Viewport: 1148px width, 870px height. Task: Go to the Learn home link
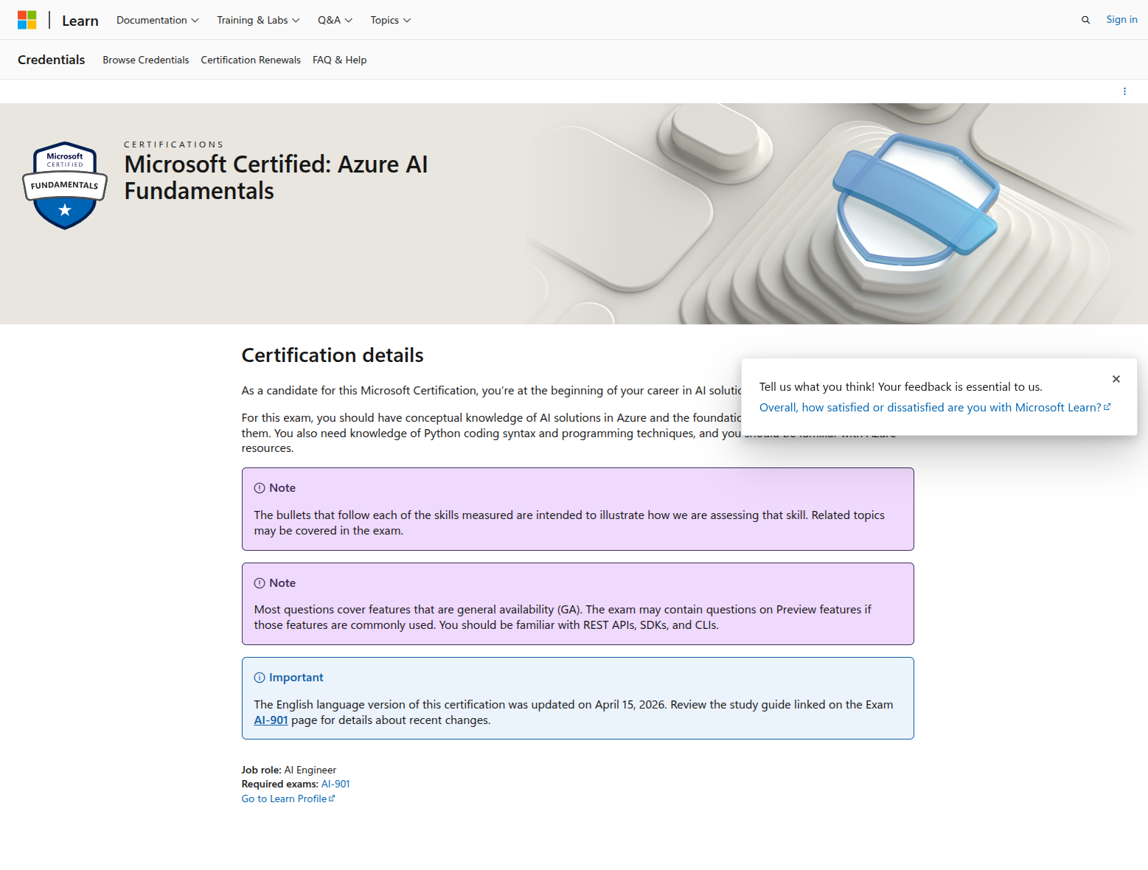pos(80,21)
